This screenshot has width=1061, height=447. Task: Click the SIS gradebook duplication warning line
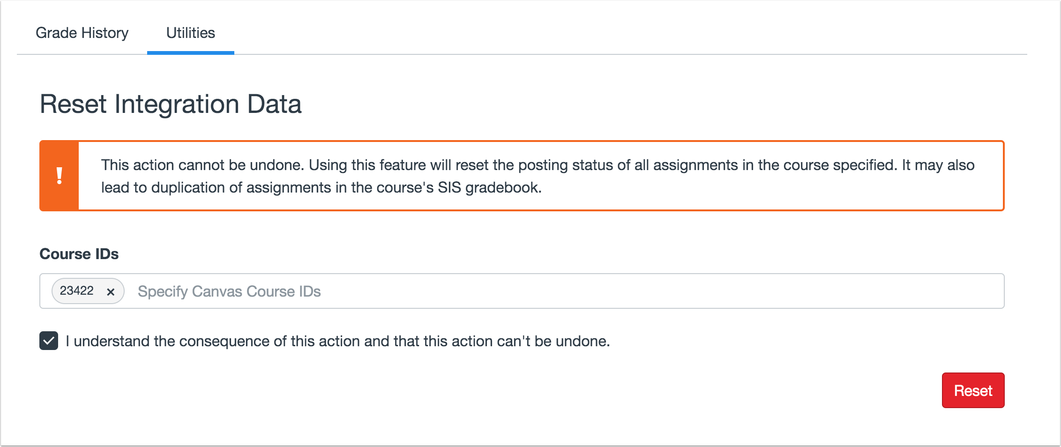321,187
